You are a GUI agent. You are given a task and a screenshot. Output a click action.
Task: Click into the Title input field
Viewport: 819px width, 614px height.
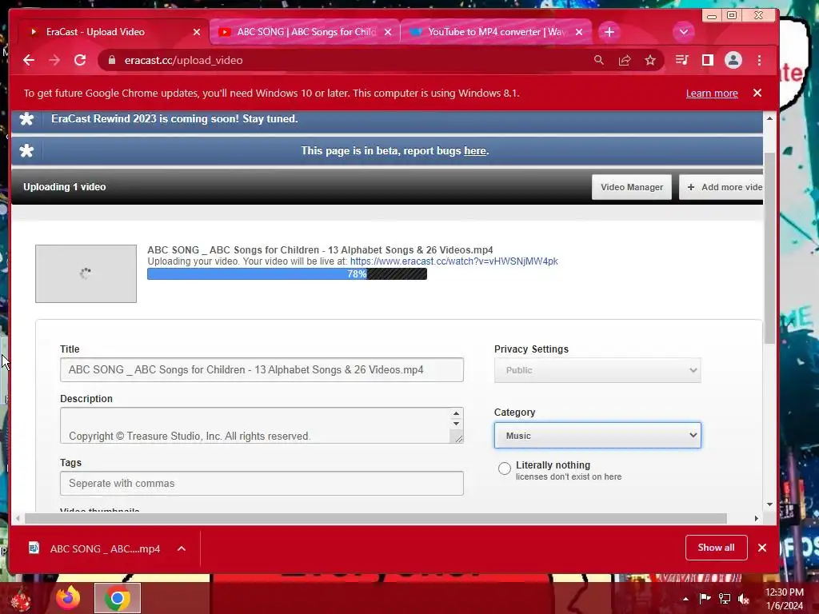point(262,369)
